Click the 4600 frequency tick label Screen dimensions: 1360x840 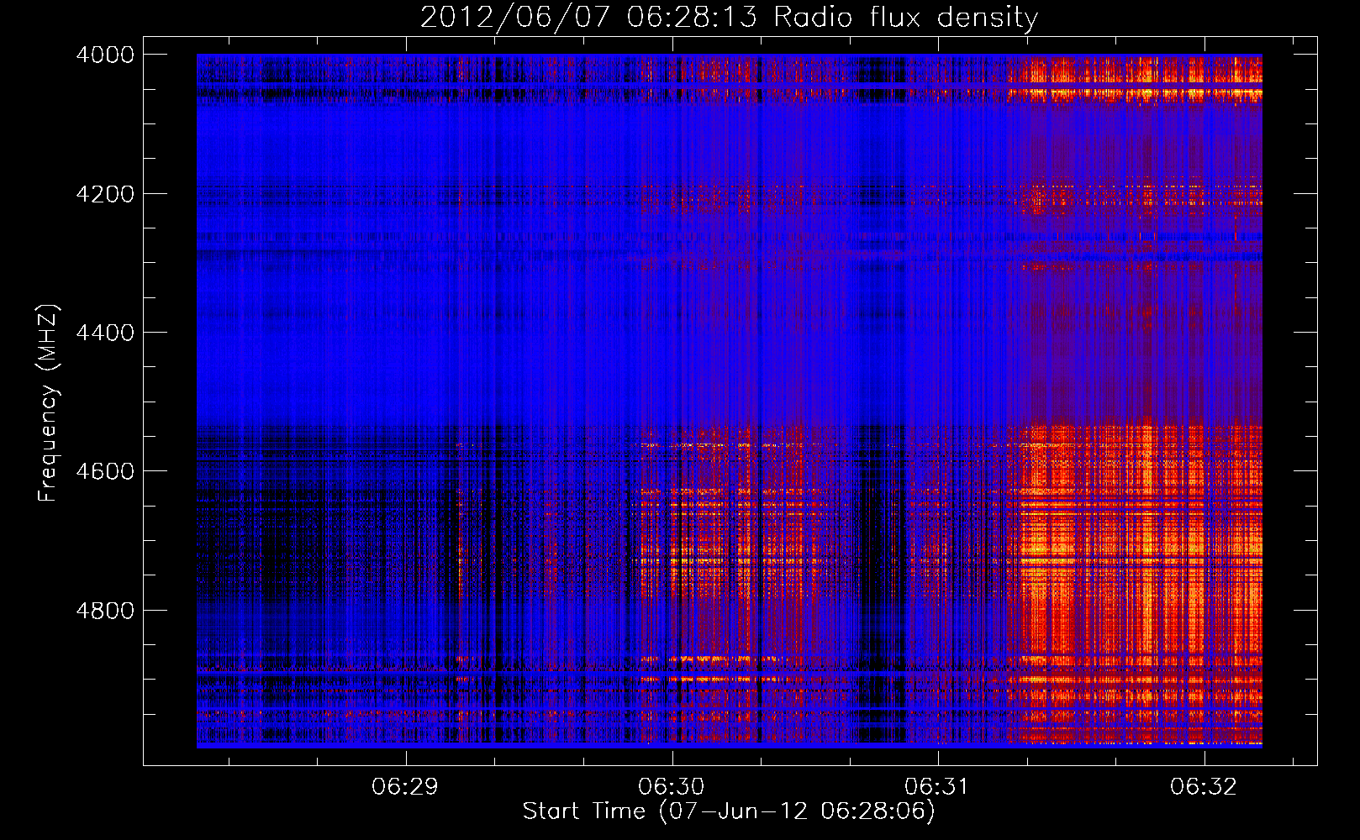[105, 471]
